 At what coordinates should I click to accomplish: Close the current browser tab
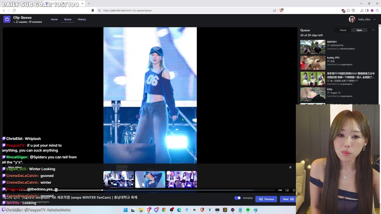(x=82, y=4)
